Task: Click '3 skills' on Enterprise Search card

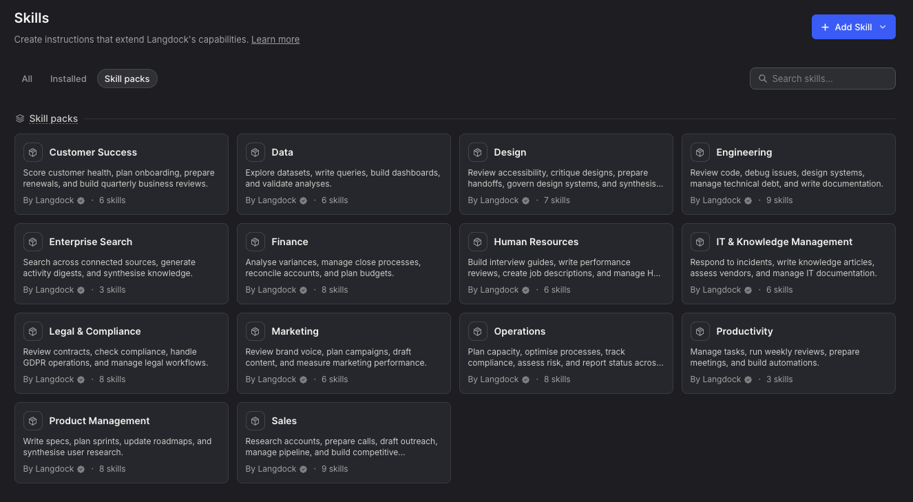Action: pos(112,290)
